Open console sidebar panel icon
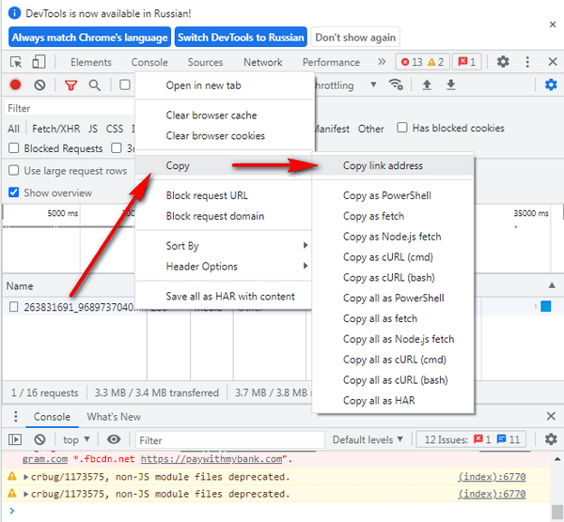The height and width of the screenshot is (522, 564). click(15, 439)
